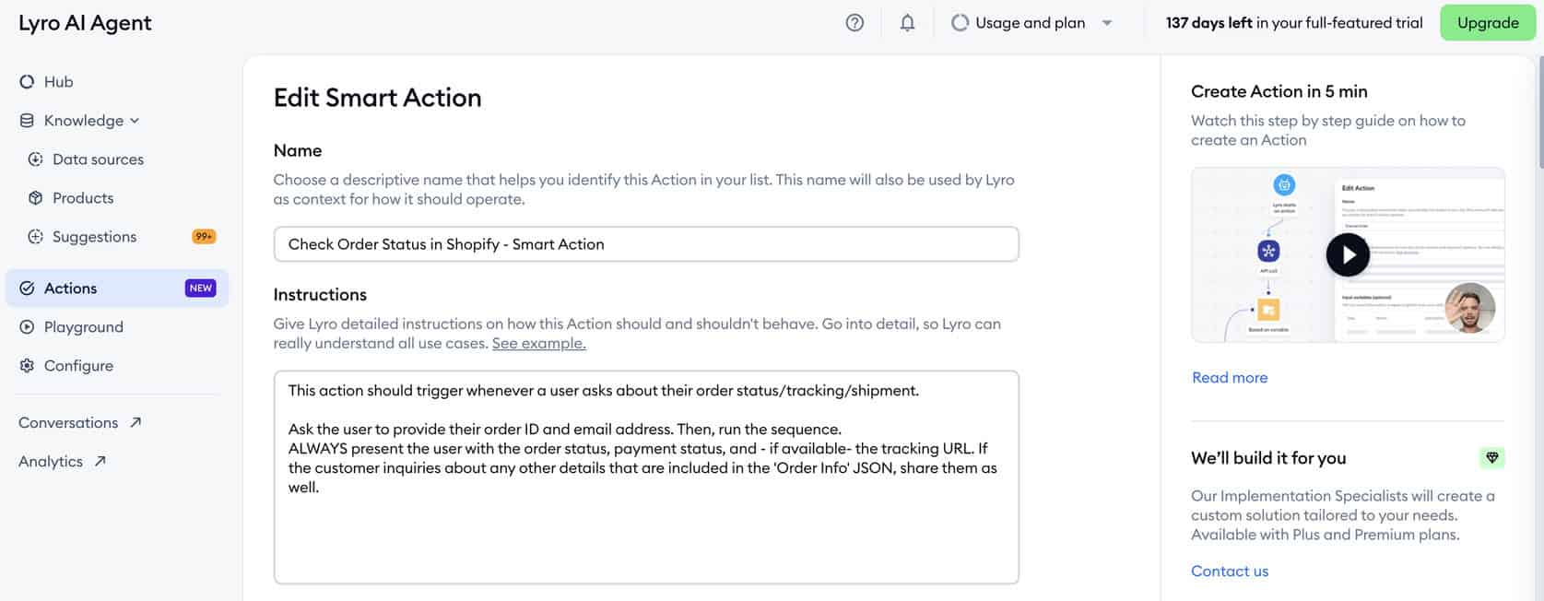Open the notifications bell

[908, 23]
